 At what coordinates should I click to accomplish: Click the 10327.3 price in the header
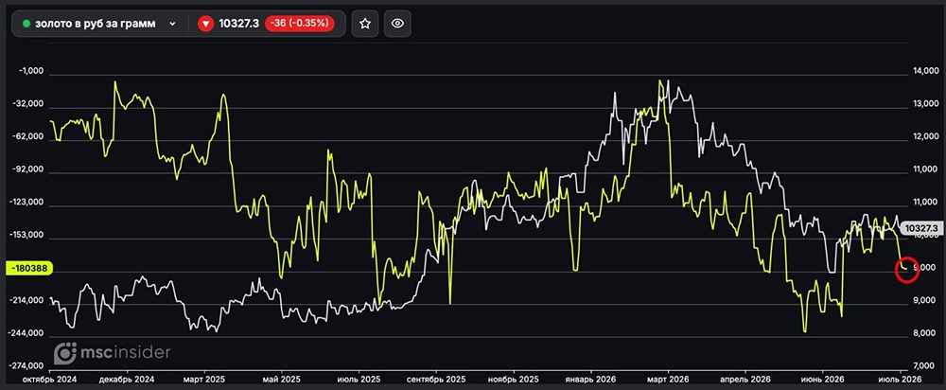[x=239, y=24]
